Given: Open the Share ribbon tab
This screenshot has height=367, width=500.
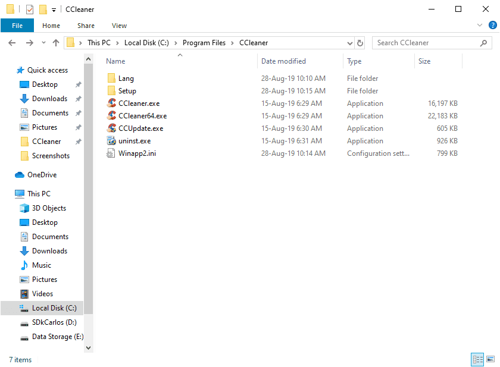Looking at the screenshot, I should click(86, 26).
